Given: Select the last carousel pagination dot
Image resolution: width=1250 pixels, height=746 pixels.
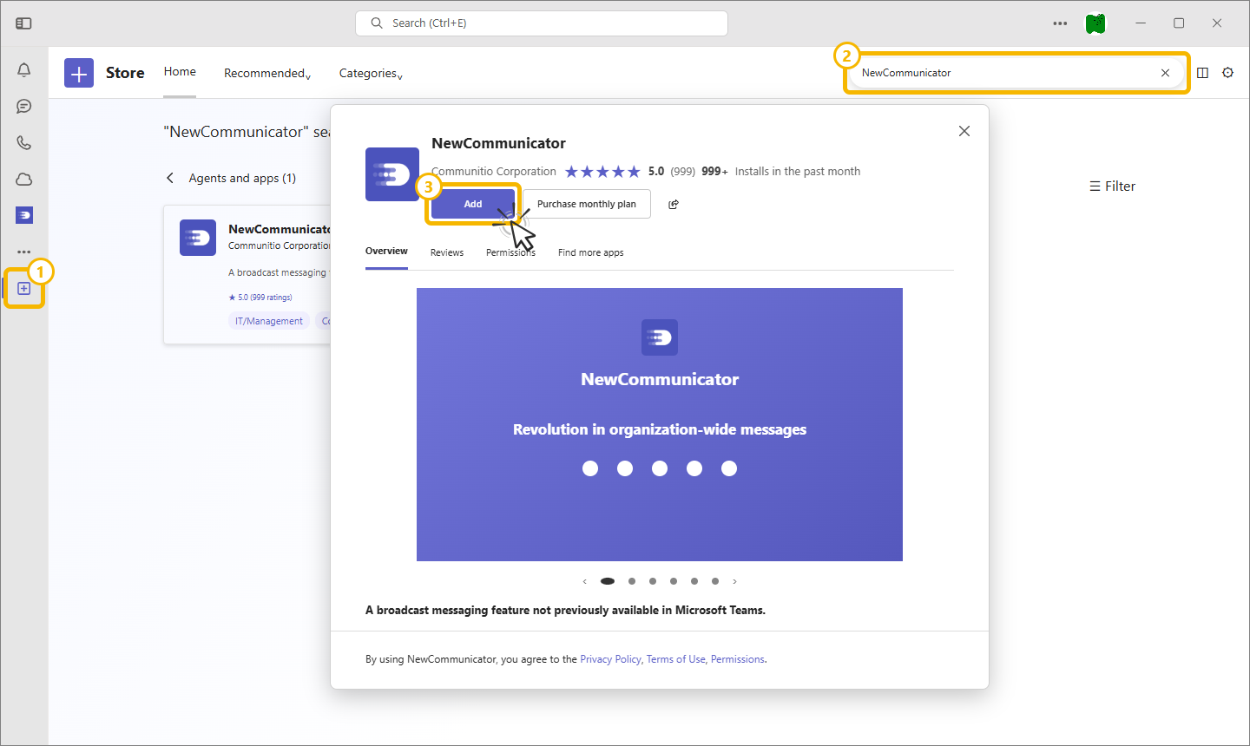Looking at the screenshot, I should [715, 581].
